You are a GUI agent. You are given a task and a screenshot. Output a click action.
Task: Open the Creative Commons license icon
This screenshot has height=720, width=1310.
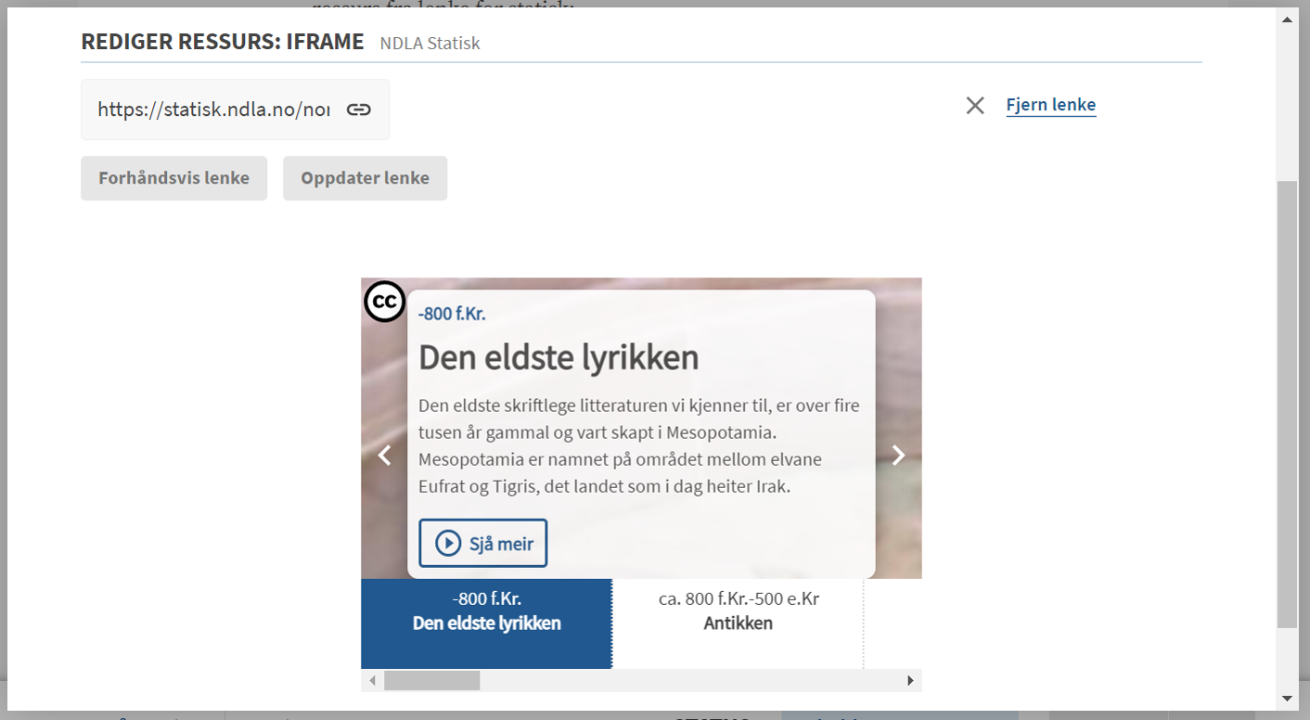384,302
